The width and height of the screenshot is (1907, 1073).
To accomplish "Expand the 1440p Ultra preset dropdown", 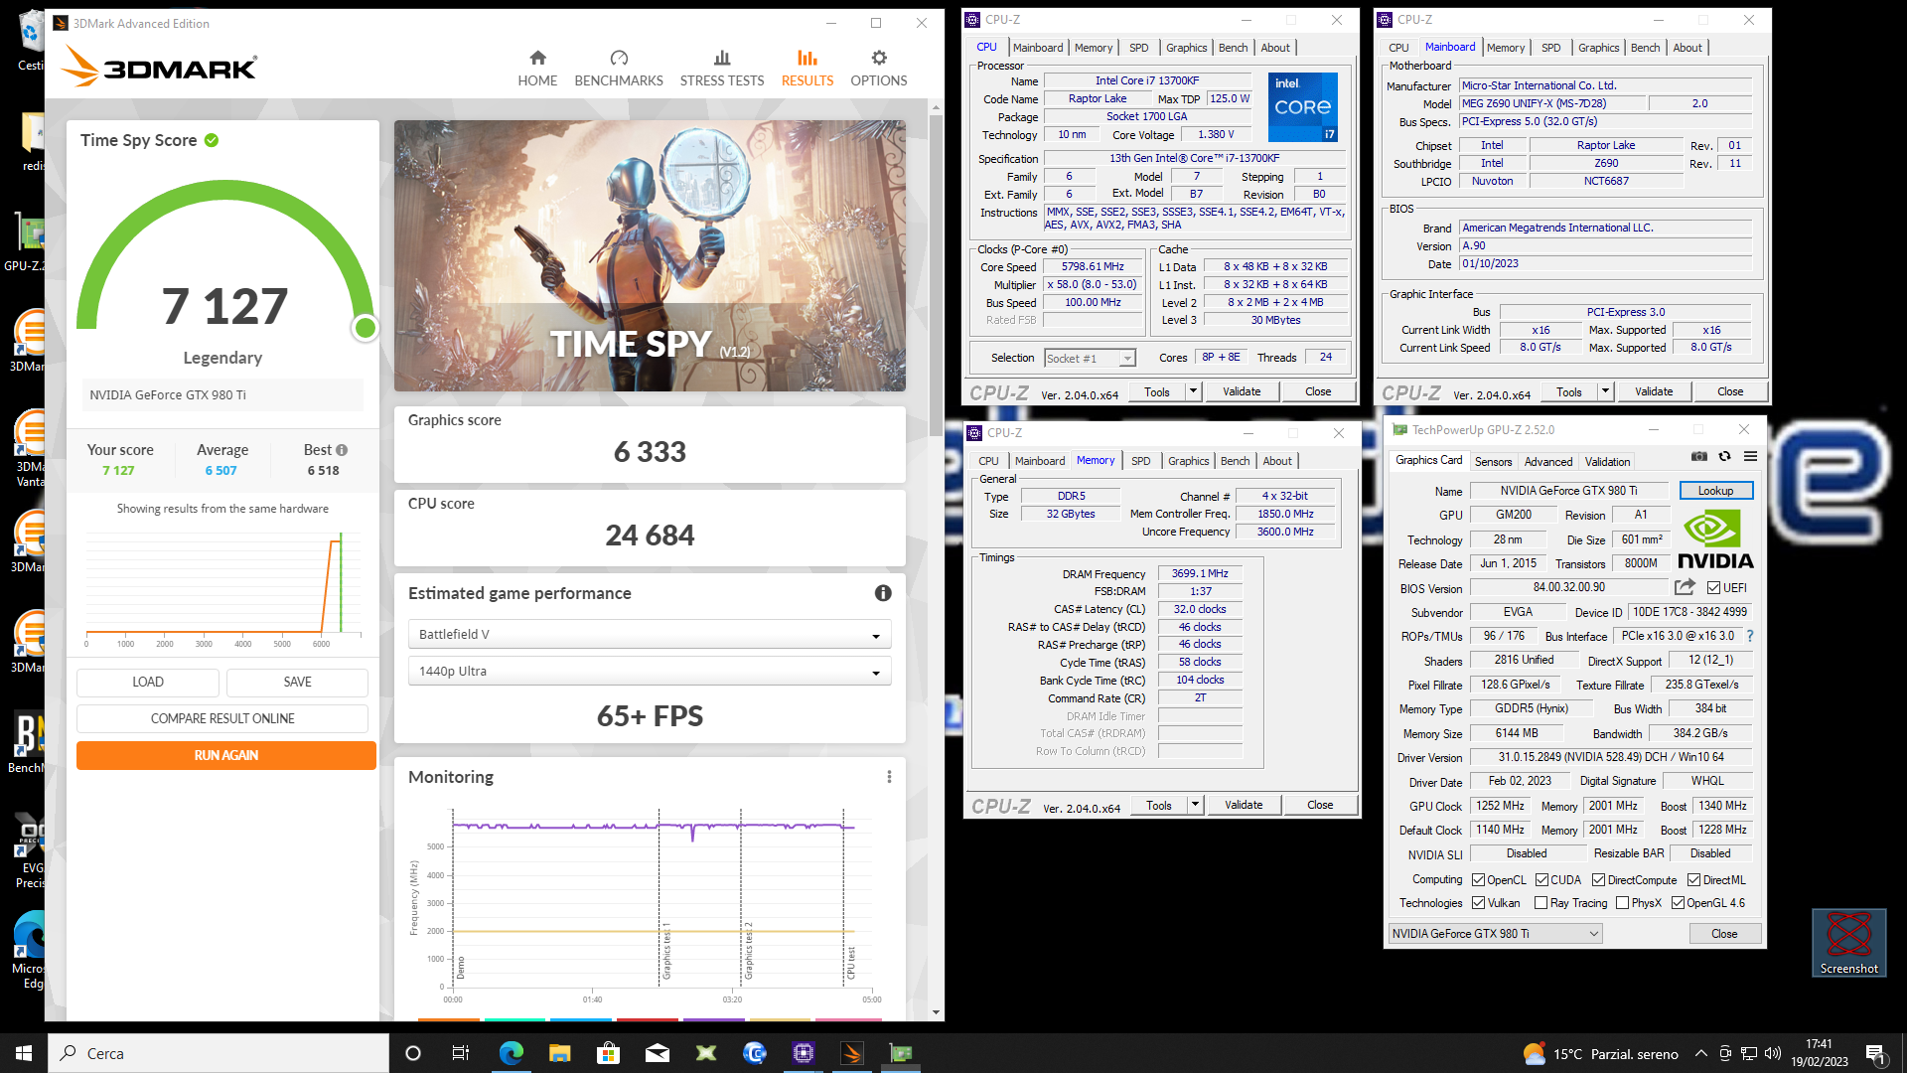I will coord(650,672).
